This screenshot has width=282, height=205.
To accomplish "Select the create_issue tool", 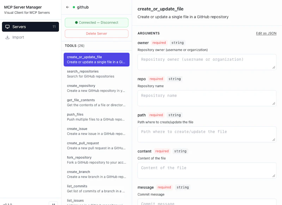I will (97, 131).
